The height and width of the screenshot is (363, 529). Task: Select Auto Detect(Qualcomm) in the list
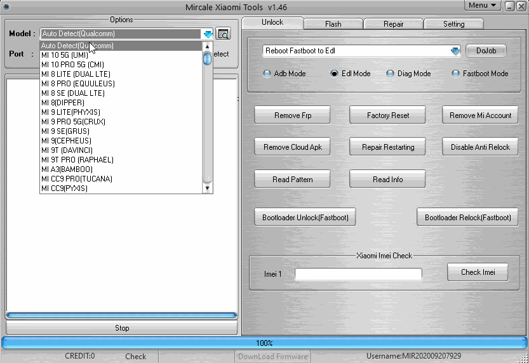(x=121, y=46)
